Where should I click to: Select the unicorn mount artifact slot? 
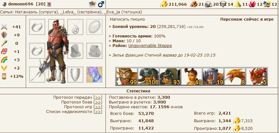click(x=94, y=75)
